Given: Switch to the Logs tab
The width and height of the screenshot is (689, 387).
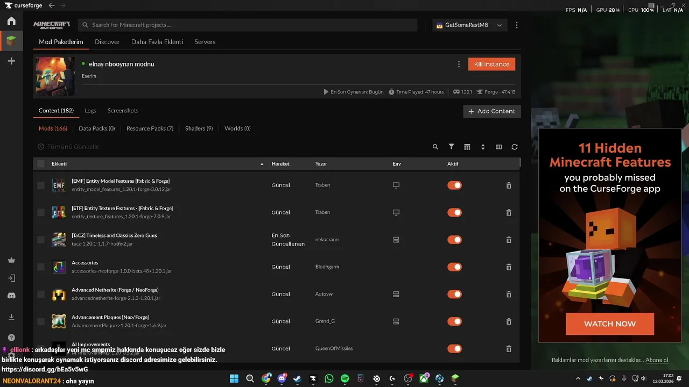Looking at the screenshot, I should pyautogui.click(x=90, y=111).
